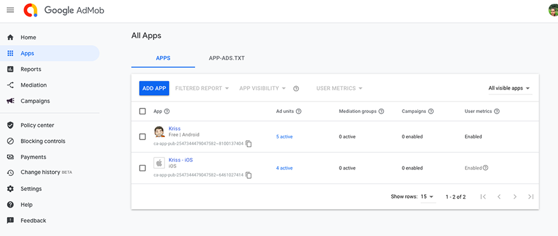The image size is (558, 236).
Task: Open the Filtered Report dropdown
Action: pyautogui.click(x=202, y=88)
